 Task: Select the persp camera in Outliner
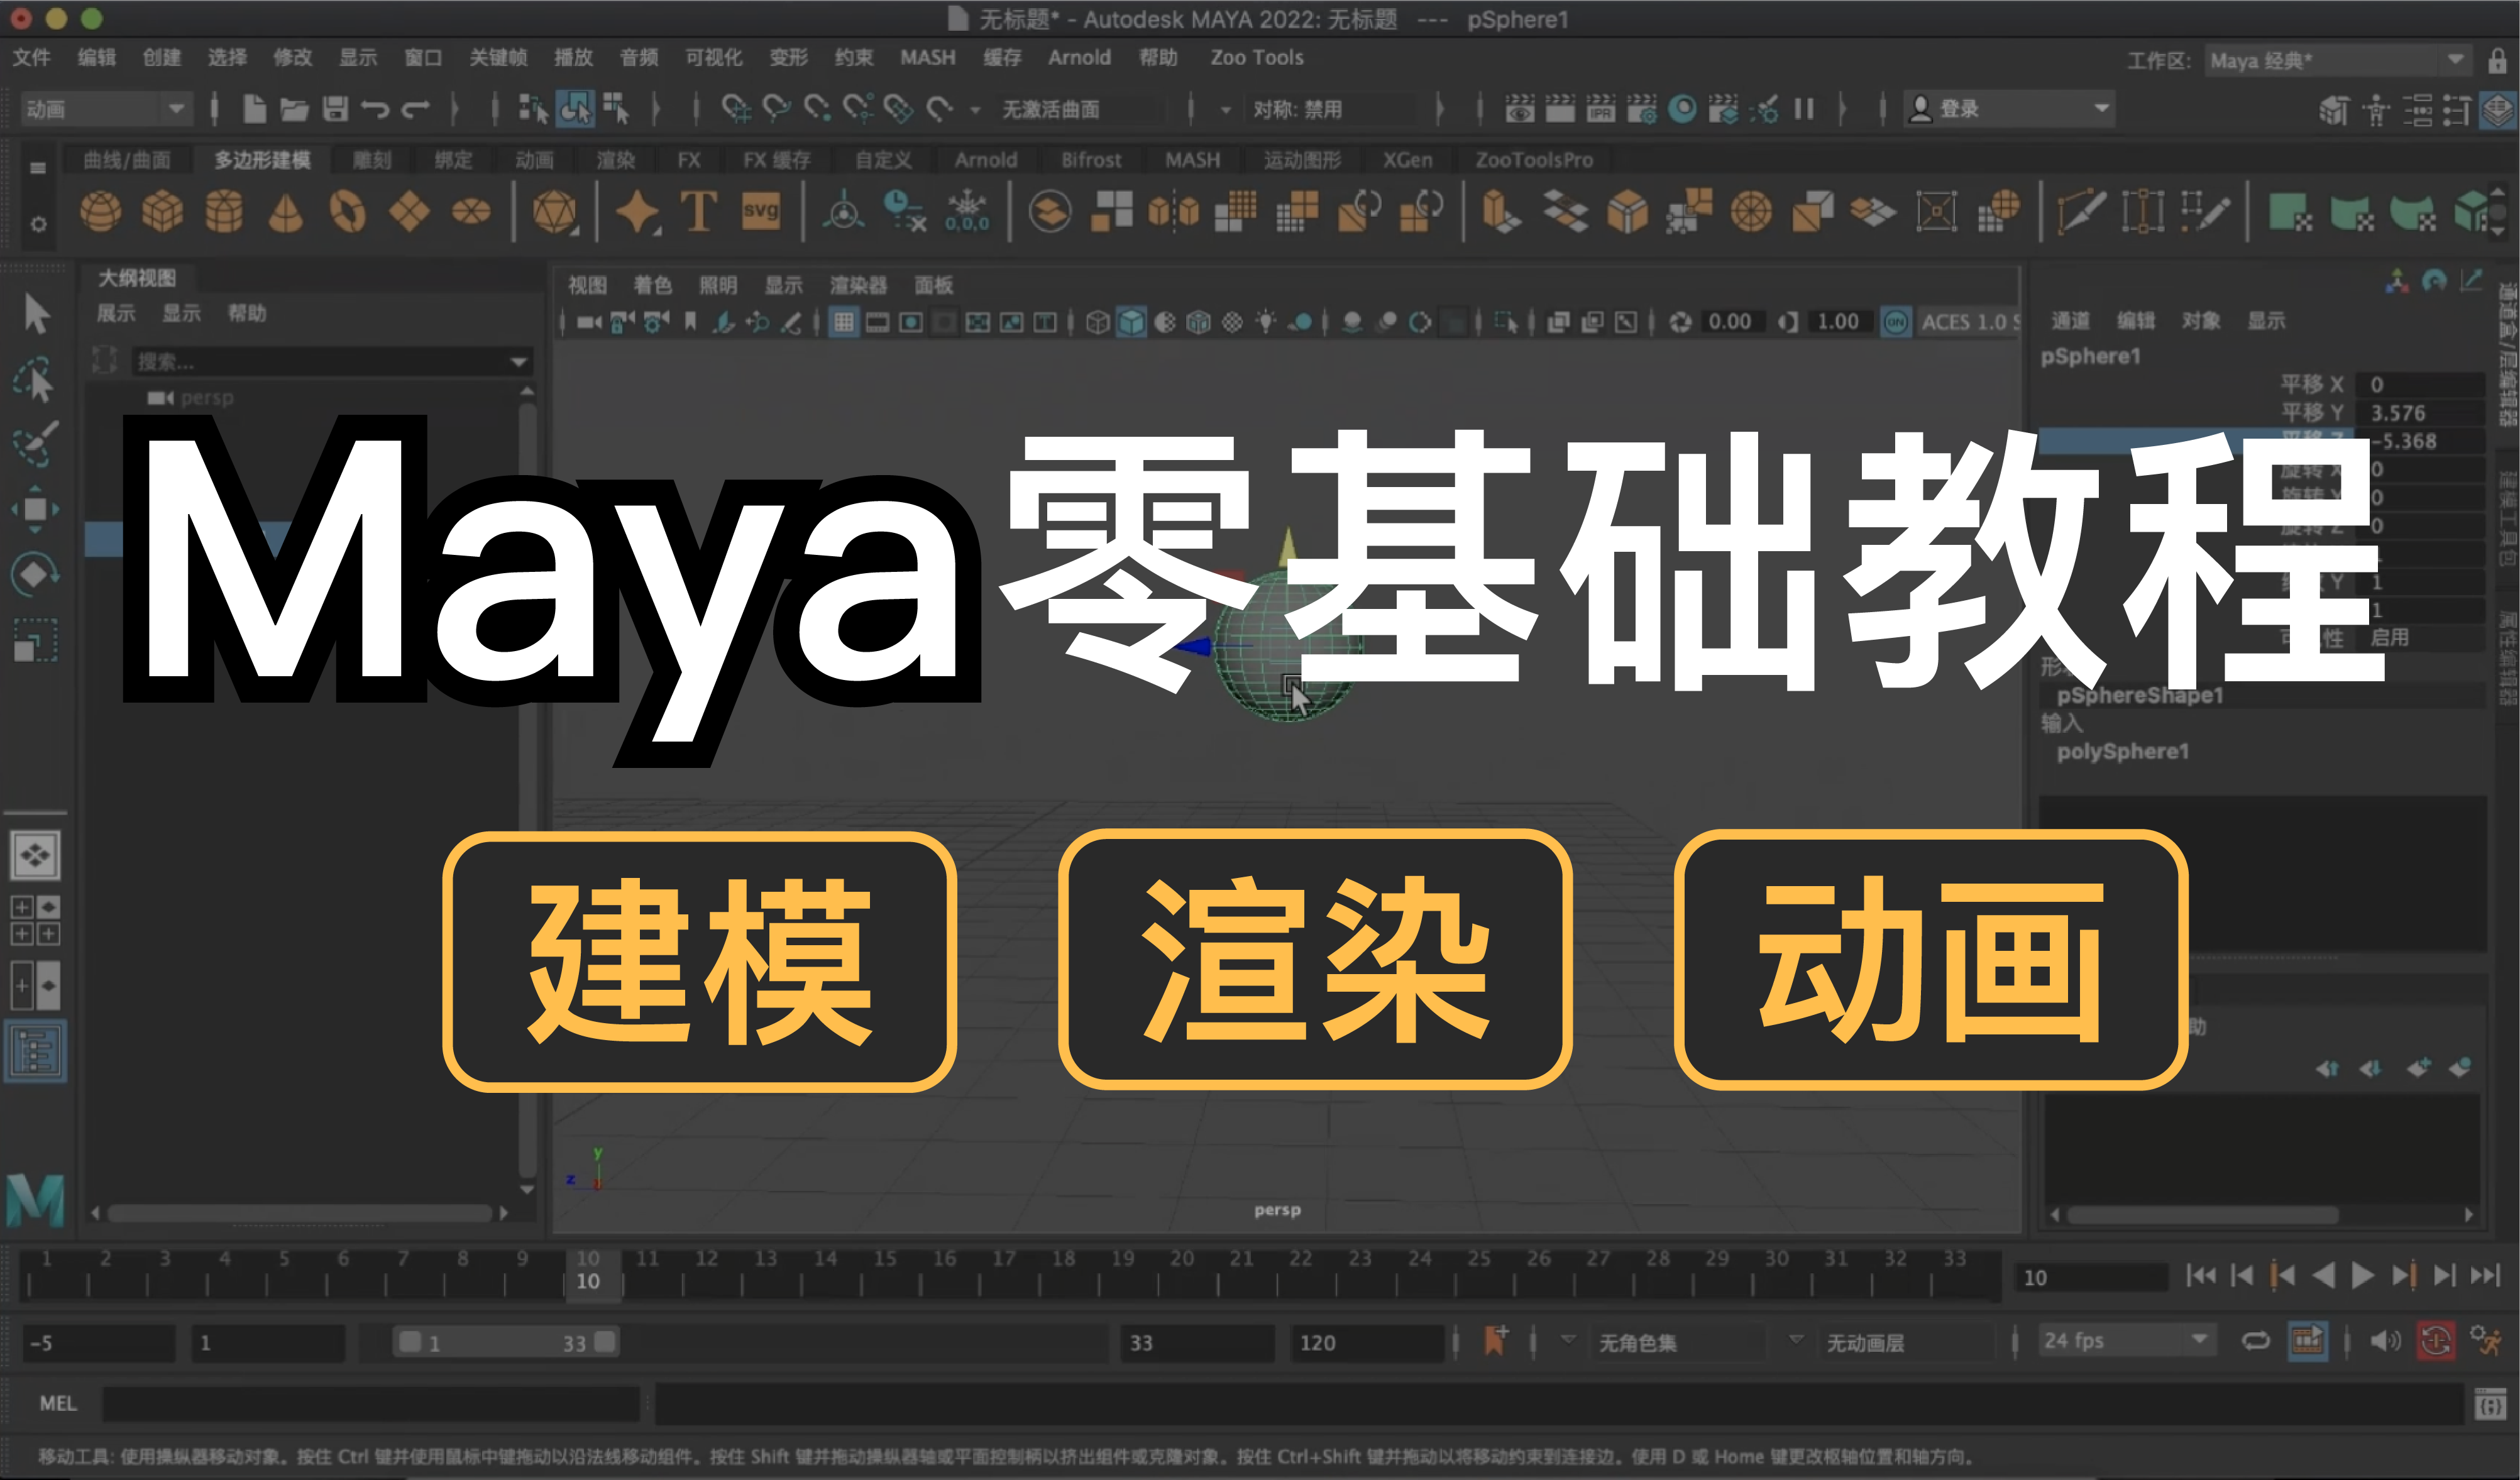coord(192,398)
